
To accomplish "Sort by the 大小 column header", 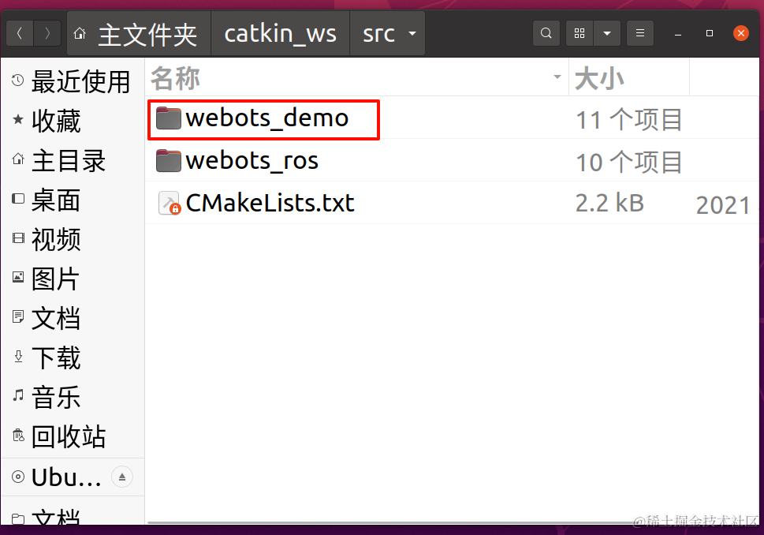I will tap(628, 77).
